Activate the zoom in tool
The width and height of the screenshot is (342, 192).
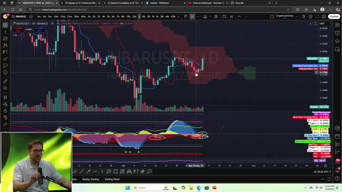[x=5, y=88]
